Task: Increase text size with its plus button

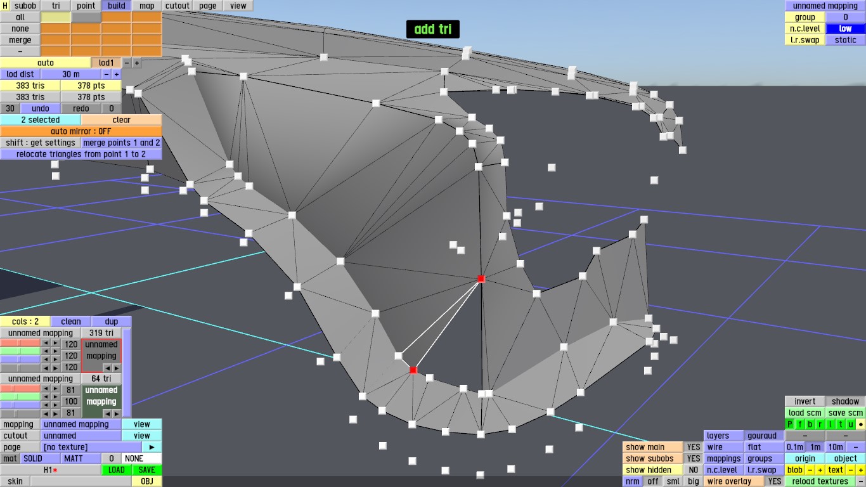Action: coord(861,470)
